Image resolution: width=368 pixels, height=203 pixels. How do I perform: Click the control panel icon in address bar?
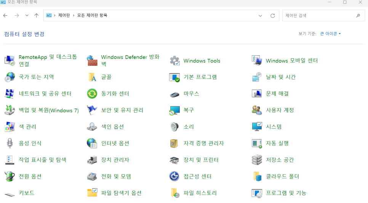49,16
